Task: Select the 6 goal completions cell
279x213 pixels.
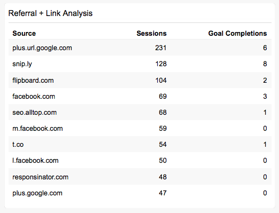Action: [x=265, y=48]
